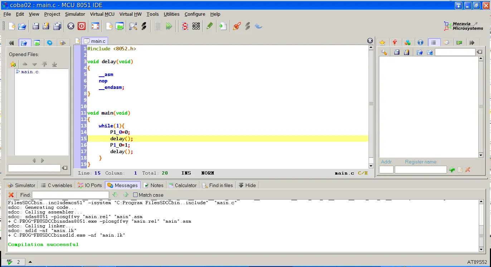Save the current file using the single floppy icon
The image size is (491, 267).
click(36, 26)
